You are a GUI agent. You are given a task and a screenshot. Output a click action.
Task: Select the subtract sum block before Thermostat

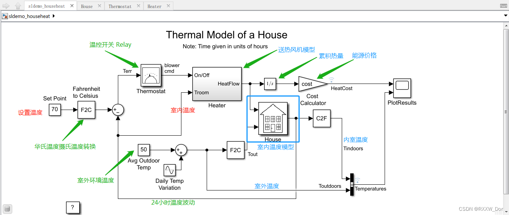click(118, 110)
